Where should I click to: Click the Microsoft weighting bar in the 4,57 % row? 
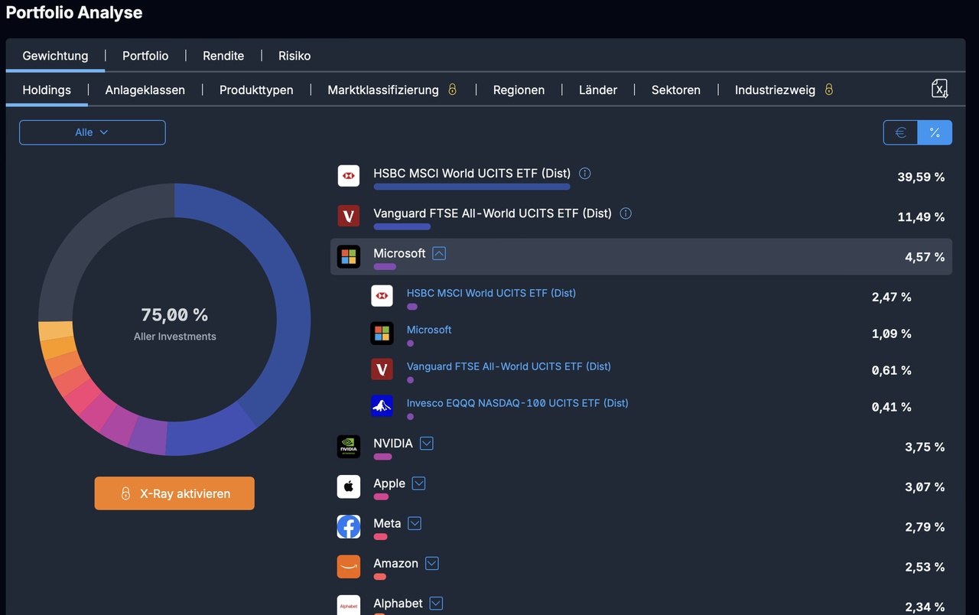click(385, 267)
